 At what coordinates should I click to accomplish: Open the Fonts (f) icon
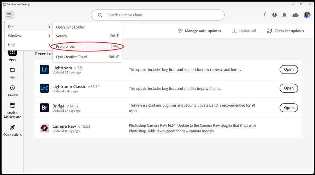click(x=264, y=15)
